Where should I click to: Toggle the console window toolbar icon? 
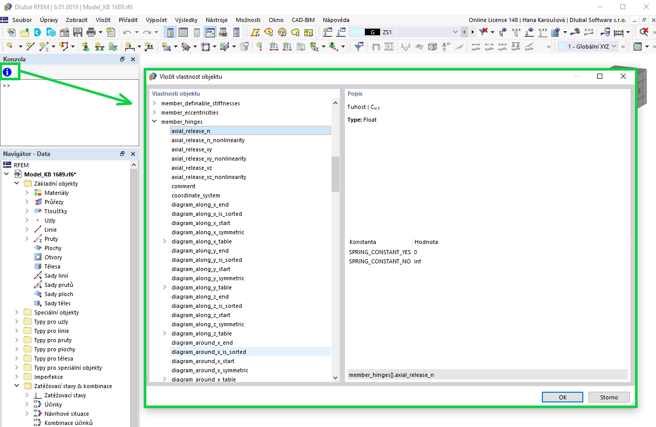coord(210,32)
